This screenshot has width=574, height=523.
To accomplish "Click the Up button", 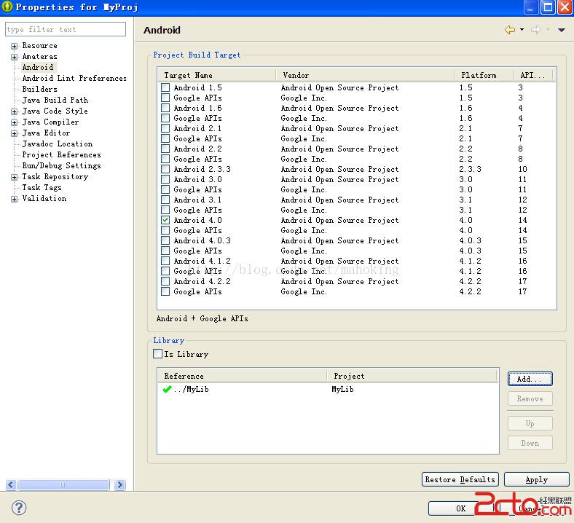I will click(530, 423).
